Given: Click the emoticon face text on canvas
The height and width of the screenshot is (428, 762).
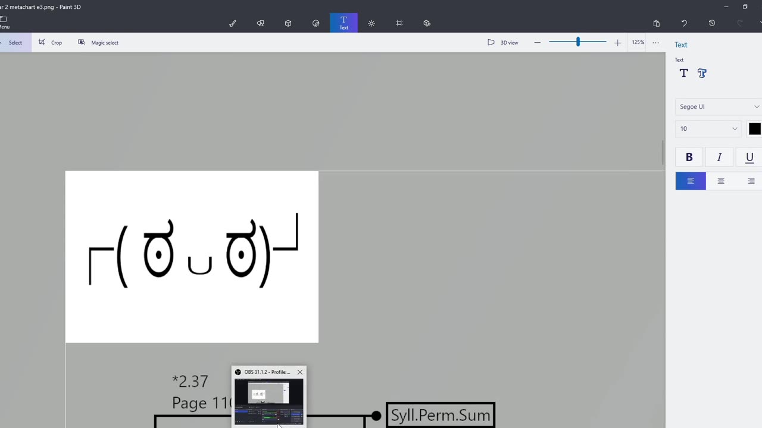Looking at the screenshot, I should (x=193, y=250).
